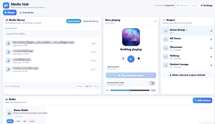Click Student Lounge speaker icon
Viewport: 215px width, 124px height.
[x=166, y=66]
